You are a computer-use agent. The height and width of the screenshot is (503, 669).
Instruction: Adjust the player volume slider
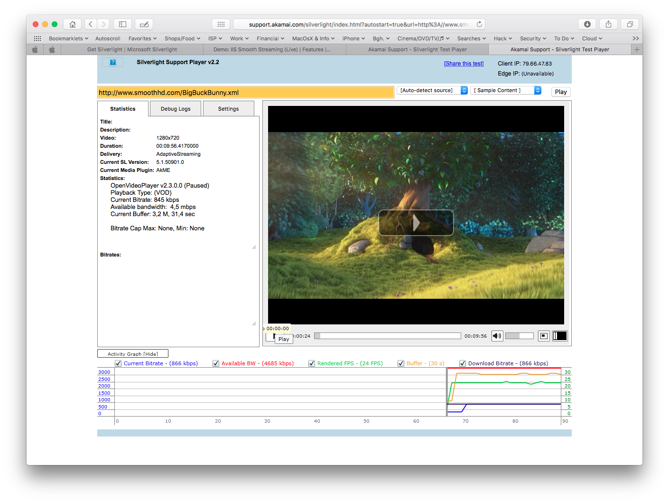[x=519, y=336]
